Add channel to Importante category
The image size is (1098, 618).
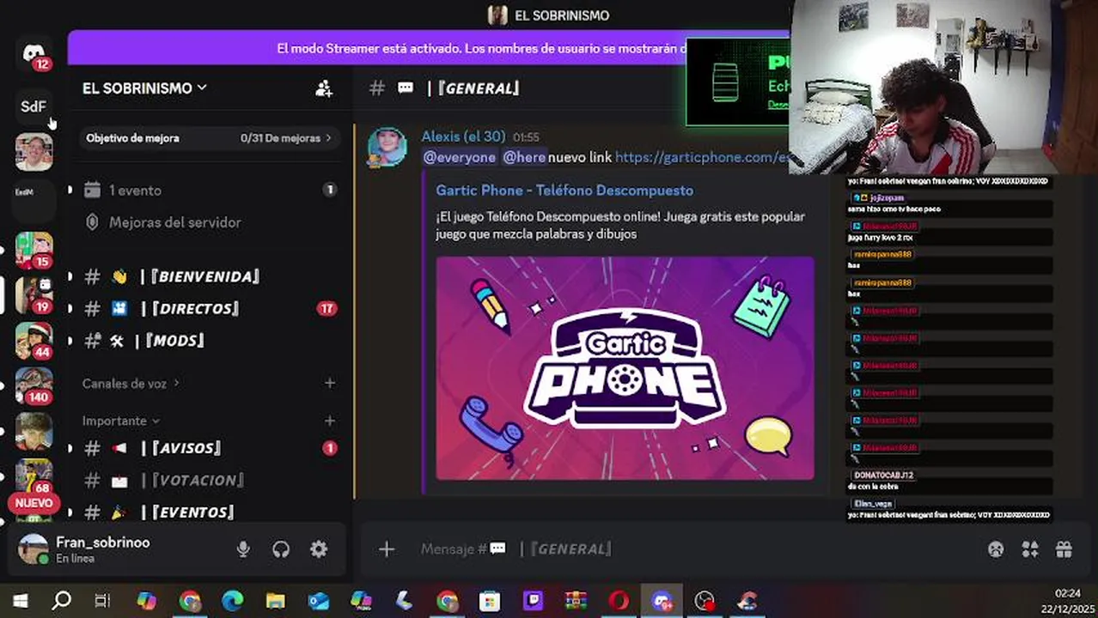[x=330, y=421]
